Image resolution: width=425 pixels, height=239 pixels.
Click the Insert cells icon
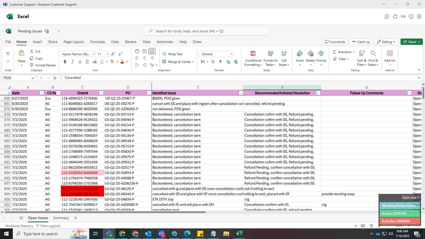[x=300, y=54]
